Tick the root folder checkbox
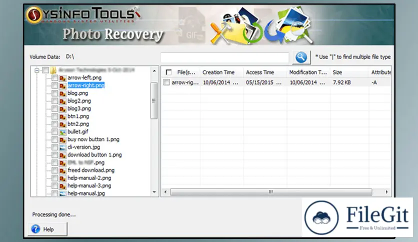Image resolution: width=418 pixels, height=242 pixels. pos(45,70)
